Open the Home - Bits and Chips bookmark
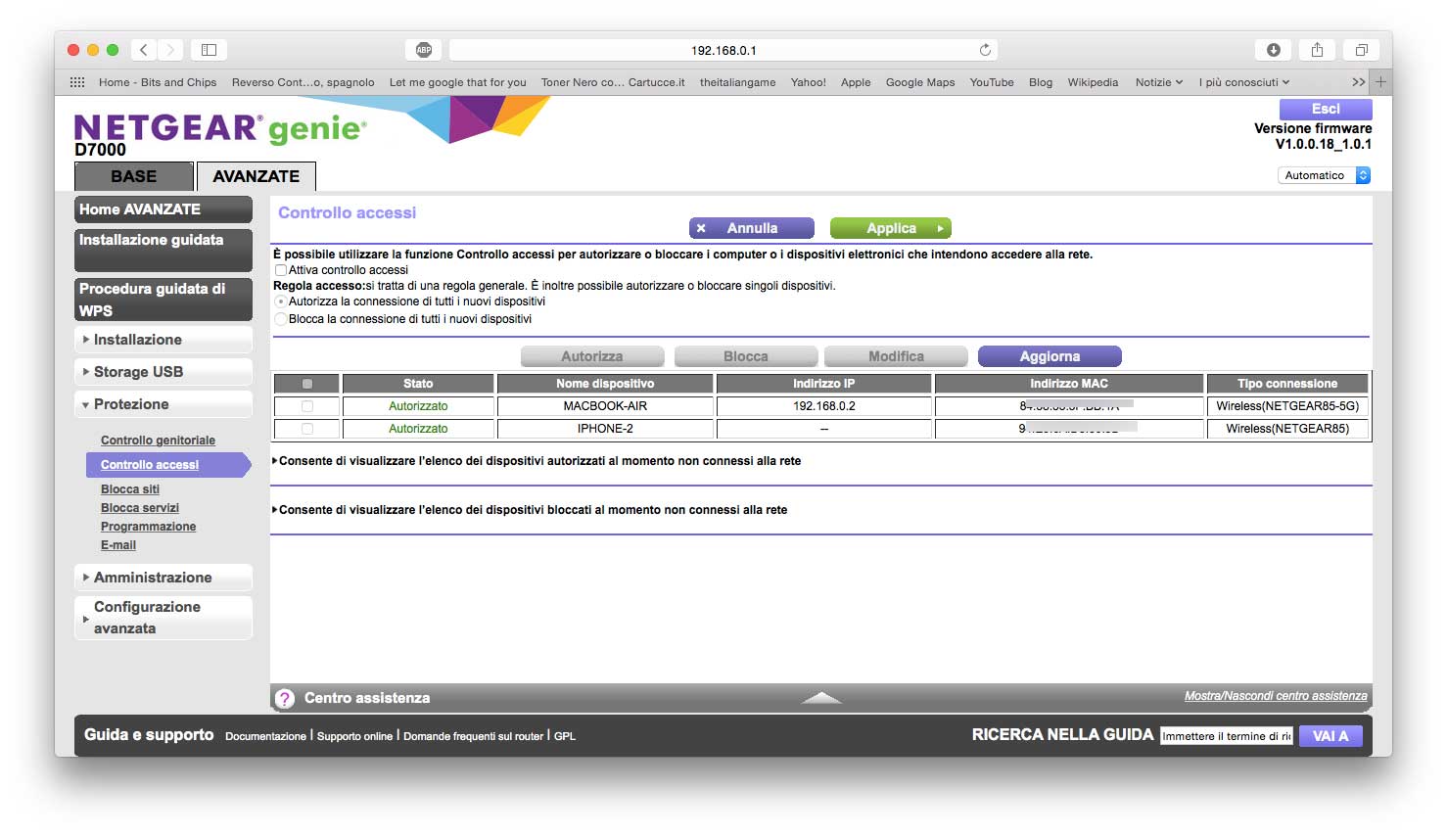 click(x=158, y=82)
